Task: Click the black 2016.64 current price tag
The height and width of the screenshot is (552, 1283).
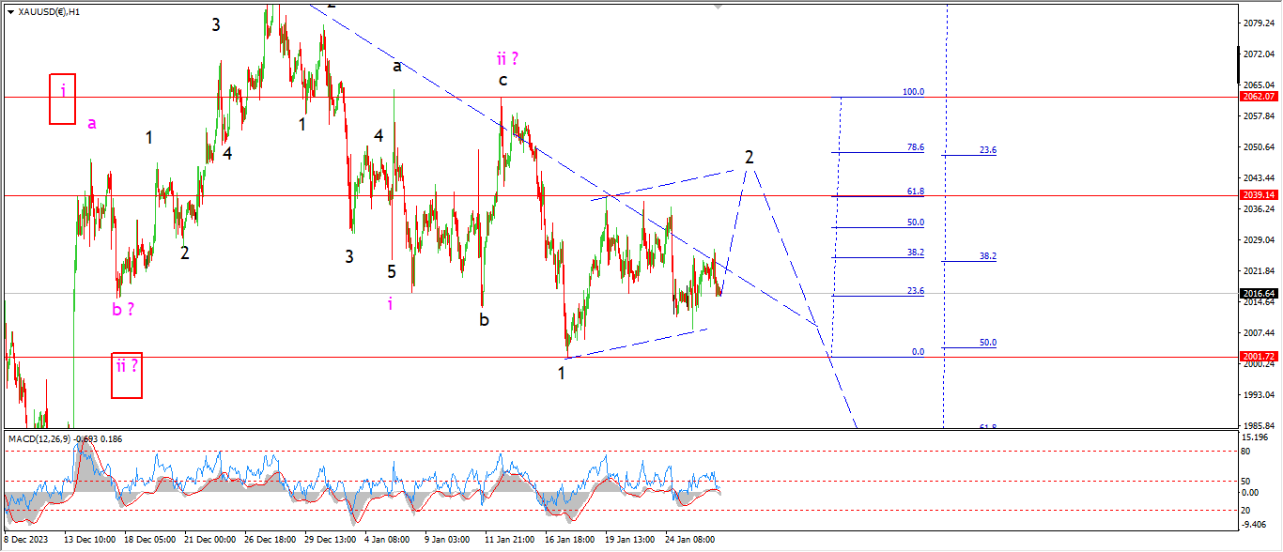Action: [x=1257, y=293]
